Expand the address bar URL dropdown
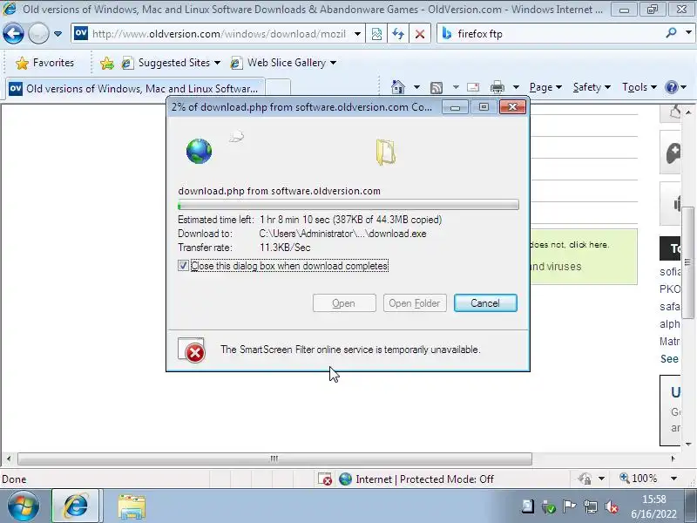 point(357,34)
